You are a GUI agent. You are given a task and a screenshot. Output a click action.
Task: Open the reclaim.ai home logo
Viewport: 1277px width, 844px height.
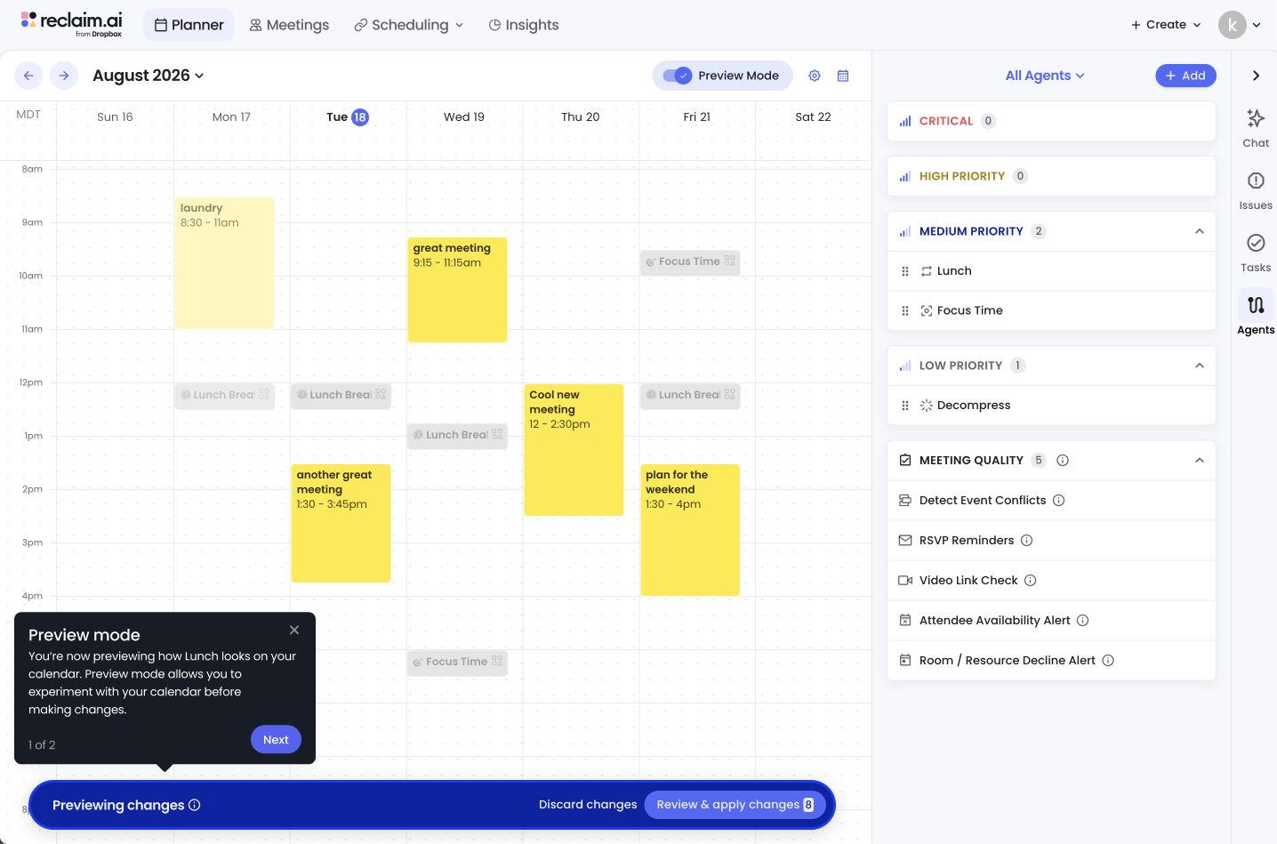(71, 24)
